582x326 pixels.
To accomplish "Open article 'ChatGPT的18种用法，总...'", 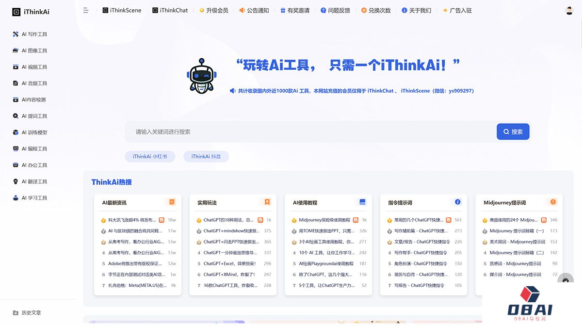I will click(x=229, y=220).
